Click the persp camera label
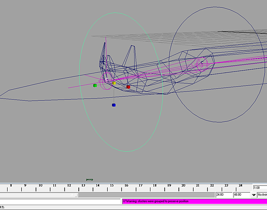267x210 pixels. point(89,179)
